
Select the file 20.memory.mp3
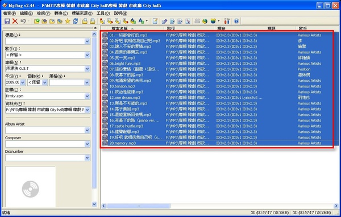[122, 143]
